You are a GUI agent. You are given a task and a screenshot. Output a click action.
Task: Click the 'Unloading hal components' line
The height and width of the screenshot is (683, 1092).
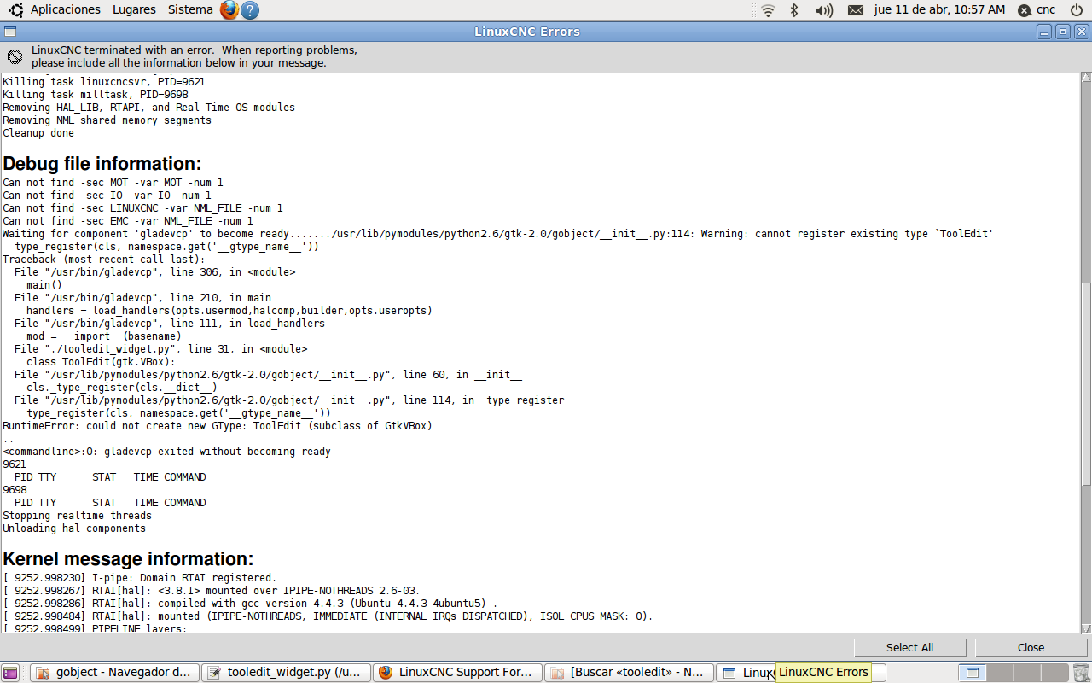(x=74, y=528)
